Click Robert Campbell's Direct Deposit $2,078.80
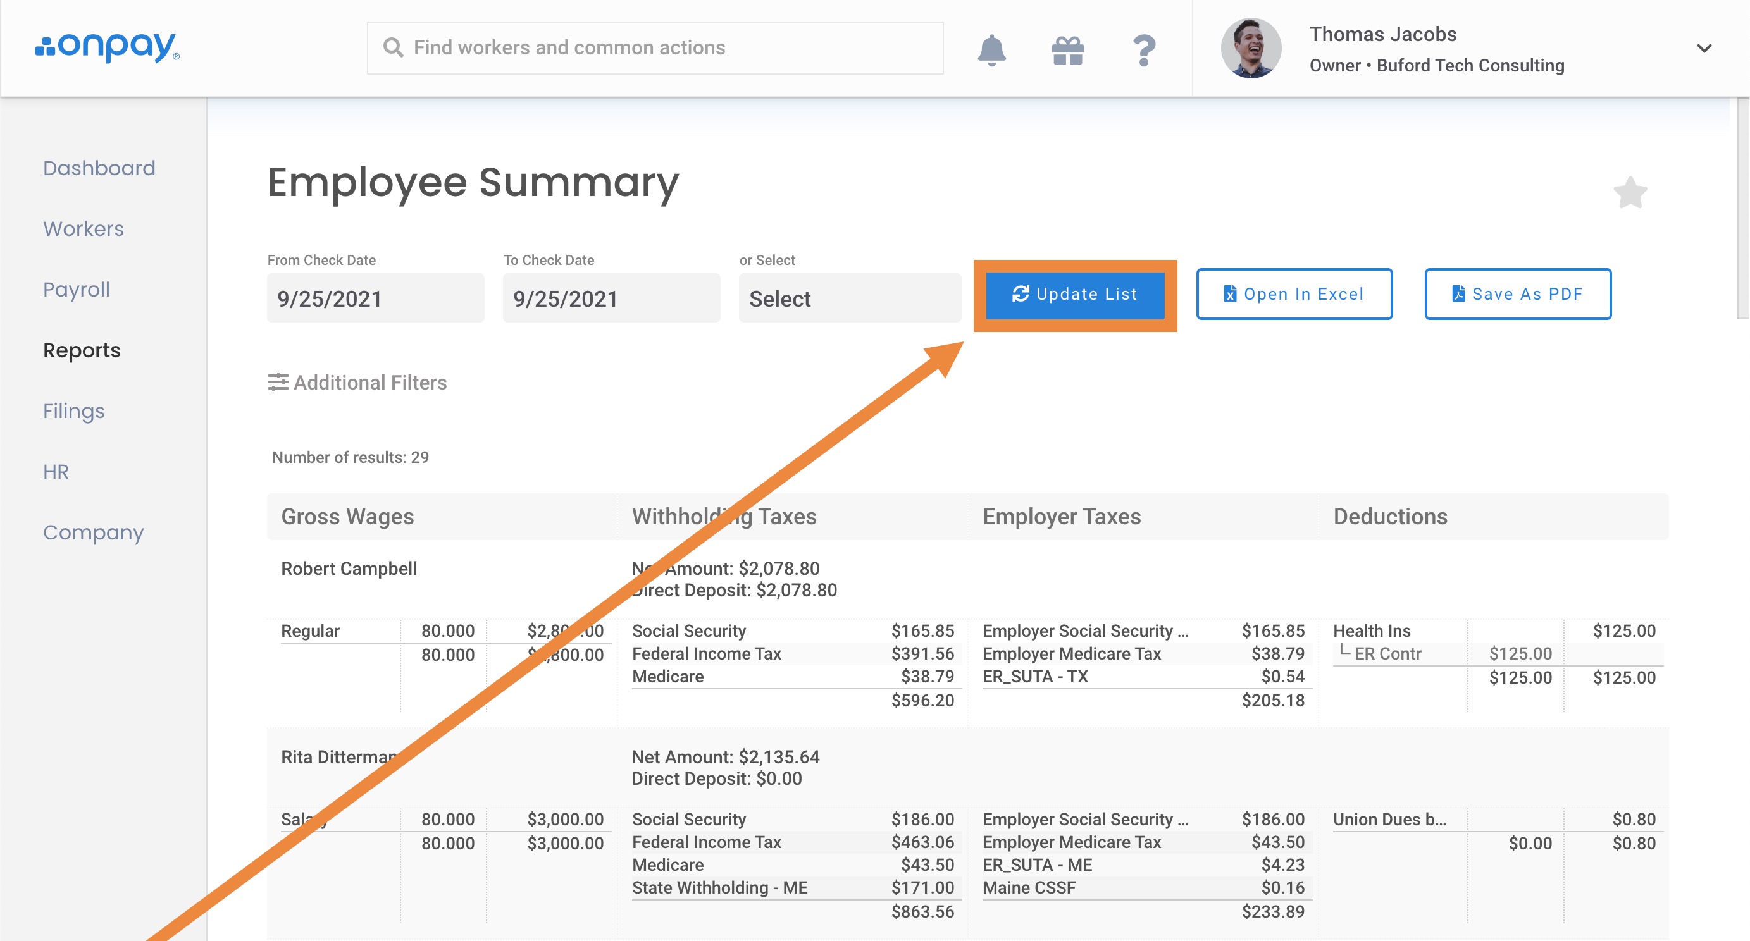Viewport: 1750px width, 941px height. pos(735,590)
